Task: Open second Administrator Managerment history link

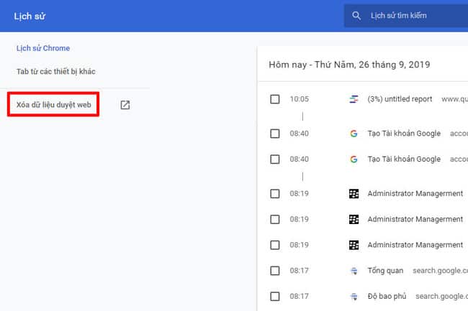Action: tap(415, 219)
